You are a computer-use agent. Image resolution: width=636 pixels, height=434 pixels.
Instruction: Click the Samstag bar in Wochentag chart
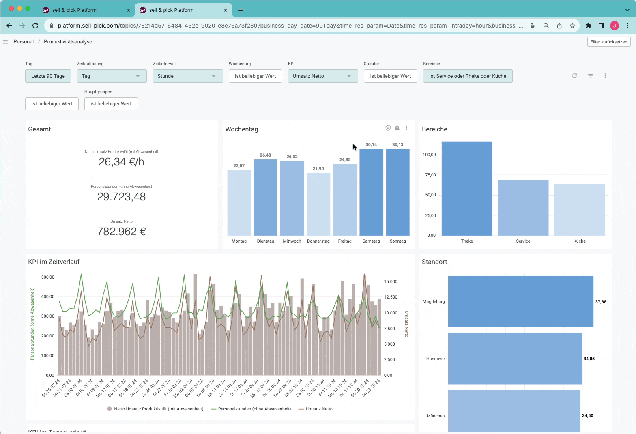coord(371,192)
